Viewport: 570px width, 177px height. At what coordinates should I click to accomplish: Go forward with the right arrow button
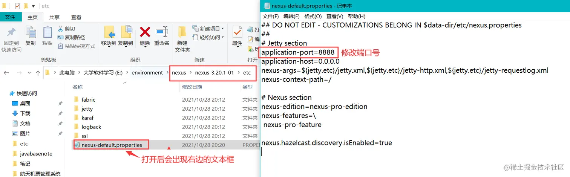pos(20,73)
